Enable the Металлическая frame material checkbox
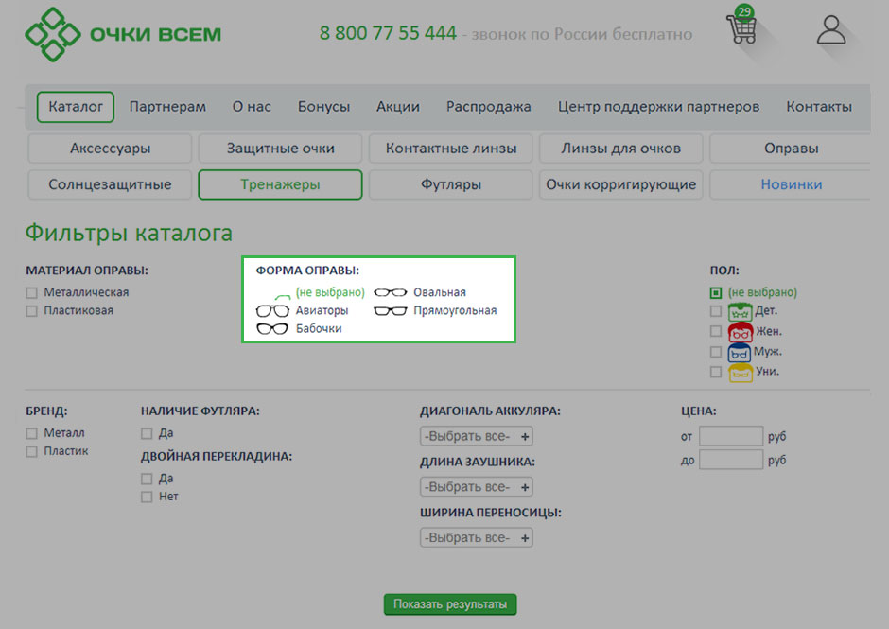This screenshot has height=629, width=889. tap(32, 292)
